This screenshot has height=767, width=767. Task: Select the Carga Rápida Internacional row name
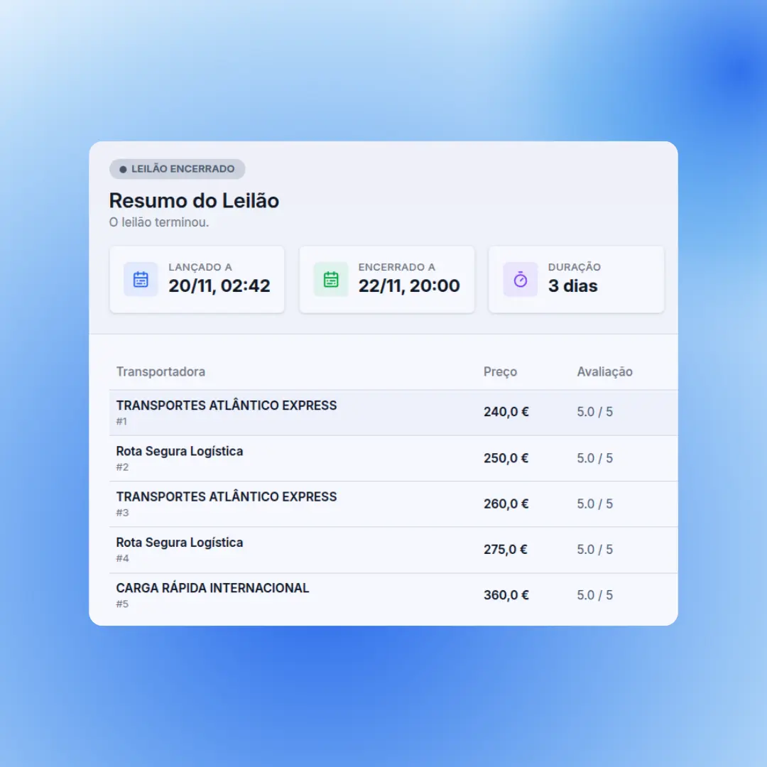coord(212,588)
